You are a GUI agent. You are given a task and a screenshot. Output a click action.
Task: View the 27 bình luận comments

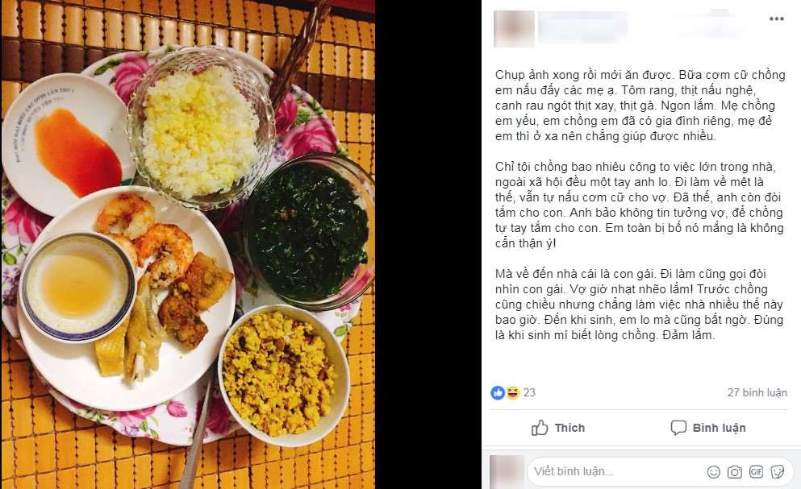tap(757, 392)
